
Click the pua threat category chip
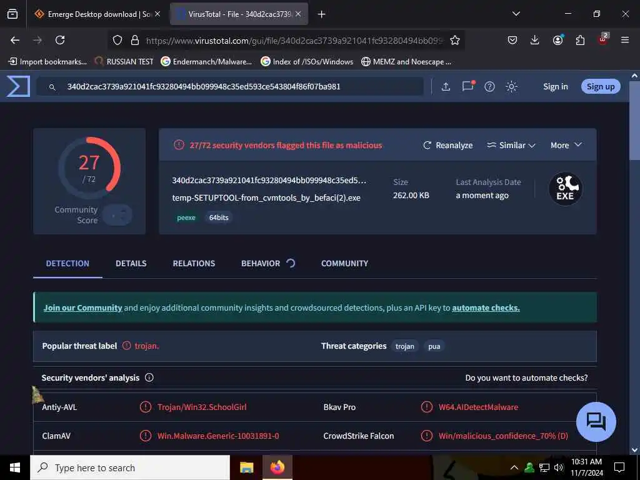pyautogui.click(x=434, y=346)
